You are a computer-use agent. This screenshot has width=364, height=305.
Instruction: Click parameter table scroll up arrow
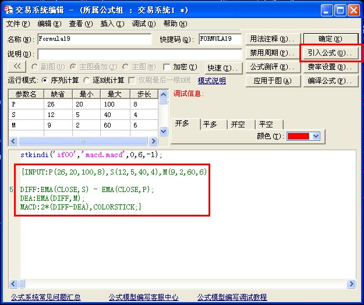(164, 94)
